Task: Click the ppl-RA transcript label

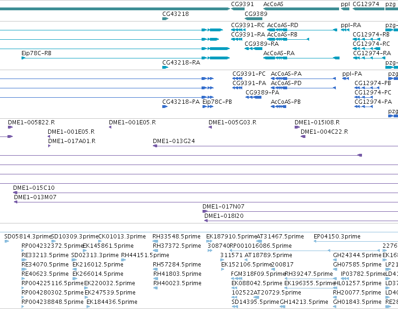Action: 351,25
